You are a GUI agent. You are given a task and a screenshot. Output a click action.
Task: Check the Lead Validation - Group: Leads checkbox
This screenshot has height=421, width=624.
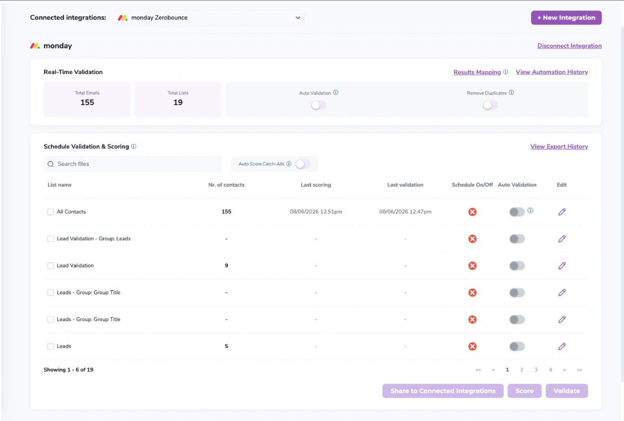[x=50, y=239]
